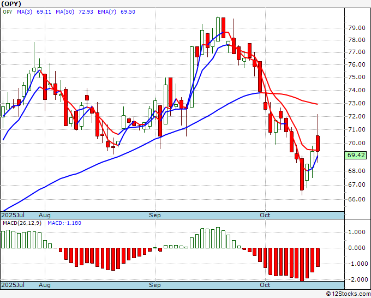Click the current price tag 69.42
This screenshot has height=298, width=371.
(x=356, y=155)
